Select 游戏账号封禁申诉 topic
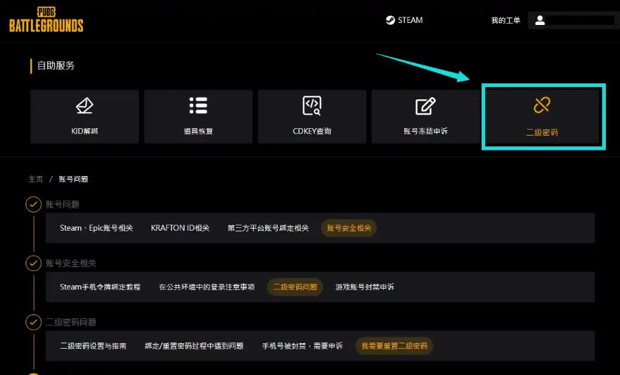 tap(364, 287)
